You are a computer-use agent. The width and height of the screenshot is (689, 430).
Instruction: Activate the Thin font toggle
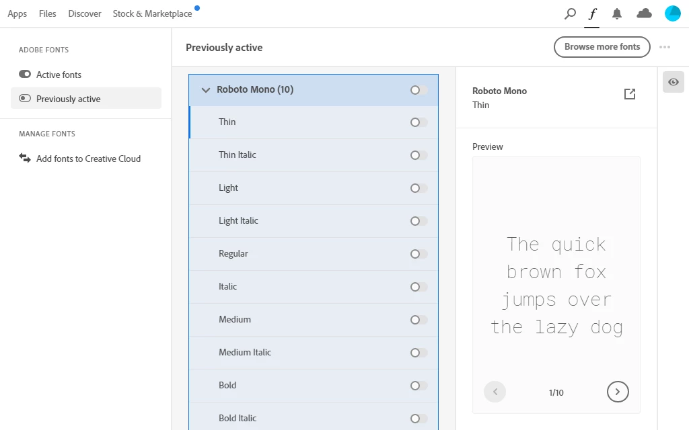tap(419, 122)
